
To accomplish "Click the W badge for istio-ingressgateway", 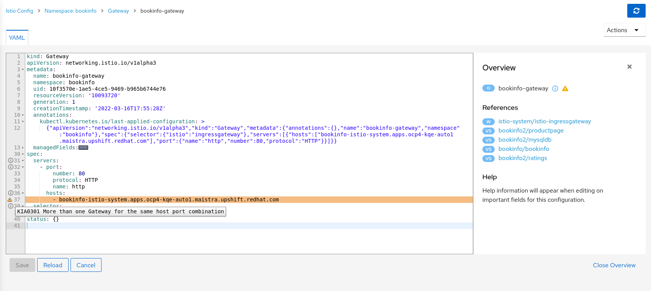I will pyautogui.click(x=489, y=122).
